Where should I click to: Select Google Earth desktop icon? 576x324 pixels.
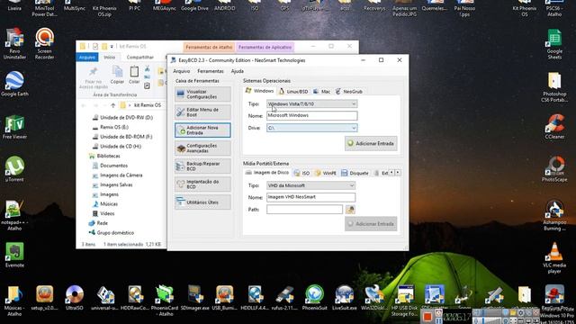point(14,84)
